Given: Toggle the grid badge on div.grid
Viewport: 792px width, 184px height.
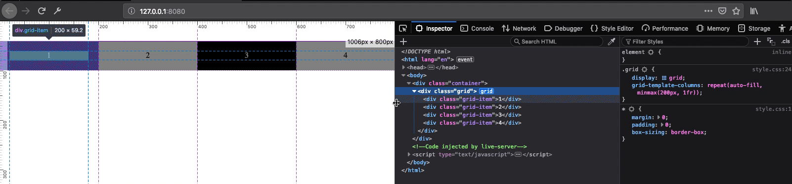Looking at the screenshot, I should (x=486, y=91).
